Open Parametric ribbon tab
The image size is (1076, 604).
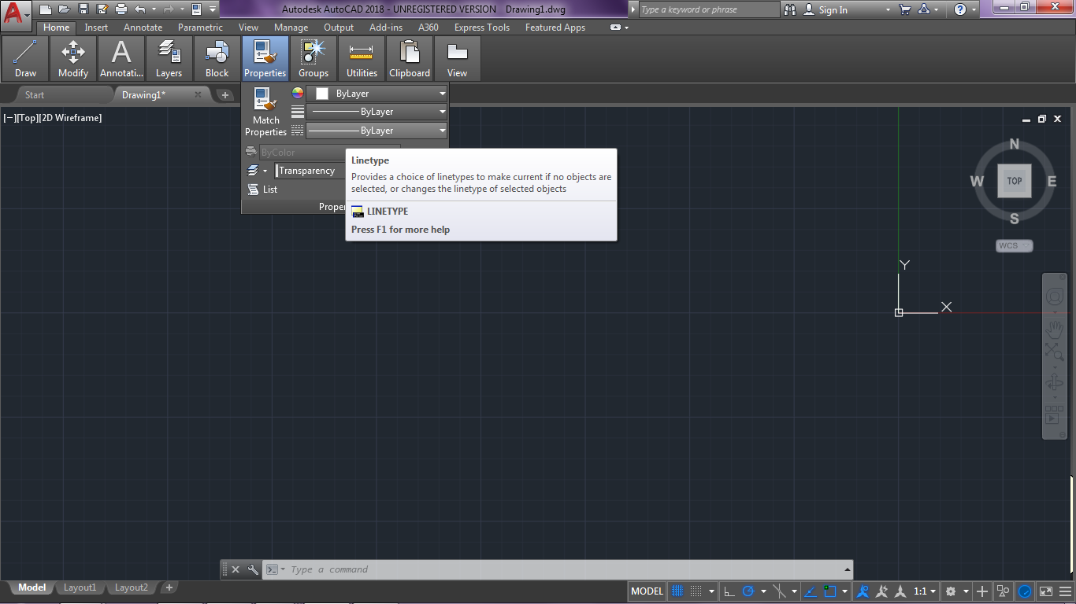[x=200, y=28]
